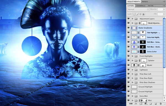Screen dimensions: 166x106
Task: Click folder icon of Extra Mist group
Action: point(136,96)
